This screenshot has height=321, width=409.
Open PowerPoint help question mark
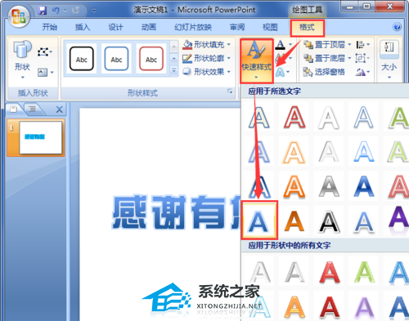click(397, 27)
